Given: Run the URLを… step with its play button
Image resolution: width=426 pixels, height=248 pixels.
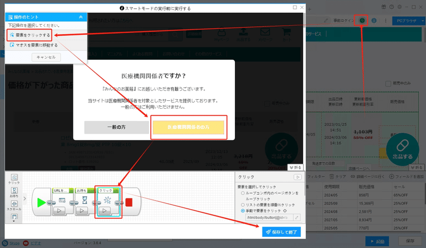Looking at the screenshot, I should click(59, 211).
